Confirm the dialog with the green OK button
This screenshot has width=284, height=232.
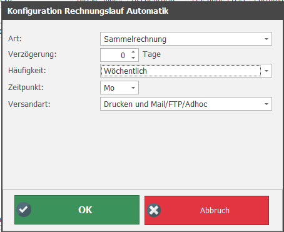[77, 209]
